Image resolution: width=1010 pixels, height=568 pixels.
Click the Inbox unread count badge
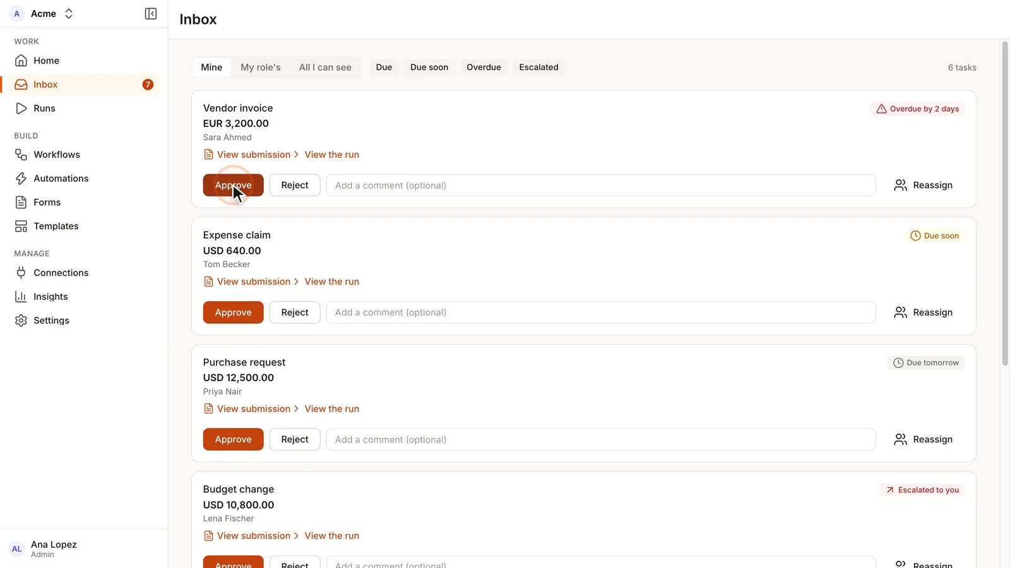click(x=148, y=85)
